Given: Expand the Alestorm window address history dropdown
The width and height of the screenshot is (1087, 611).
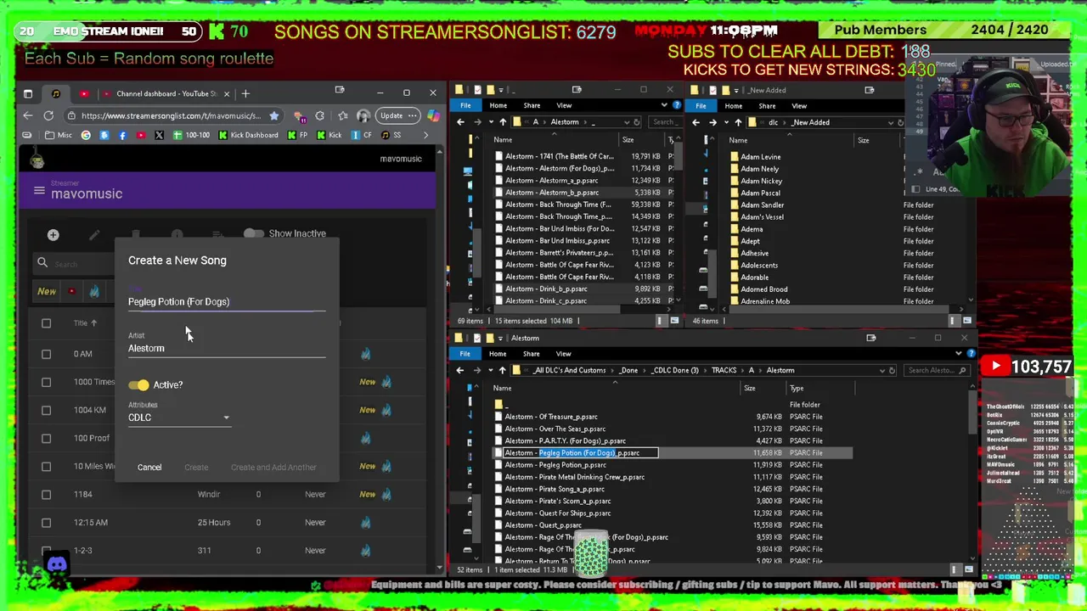Looking at the screenshot, I should coord(881,370).
